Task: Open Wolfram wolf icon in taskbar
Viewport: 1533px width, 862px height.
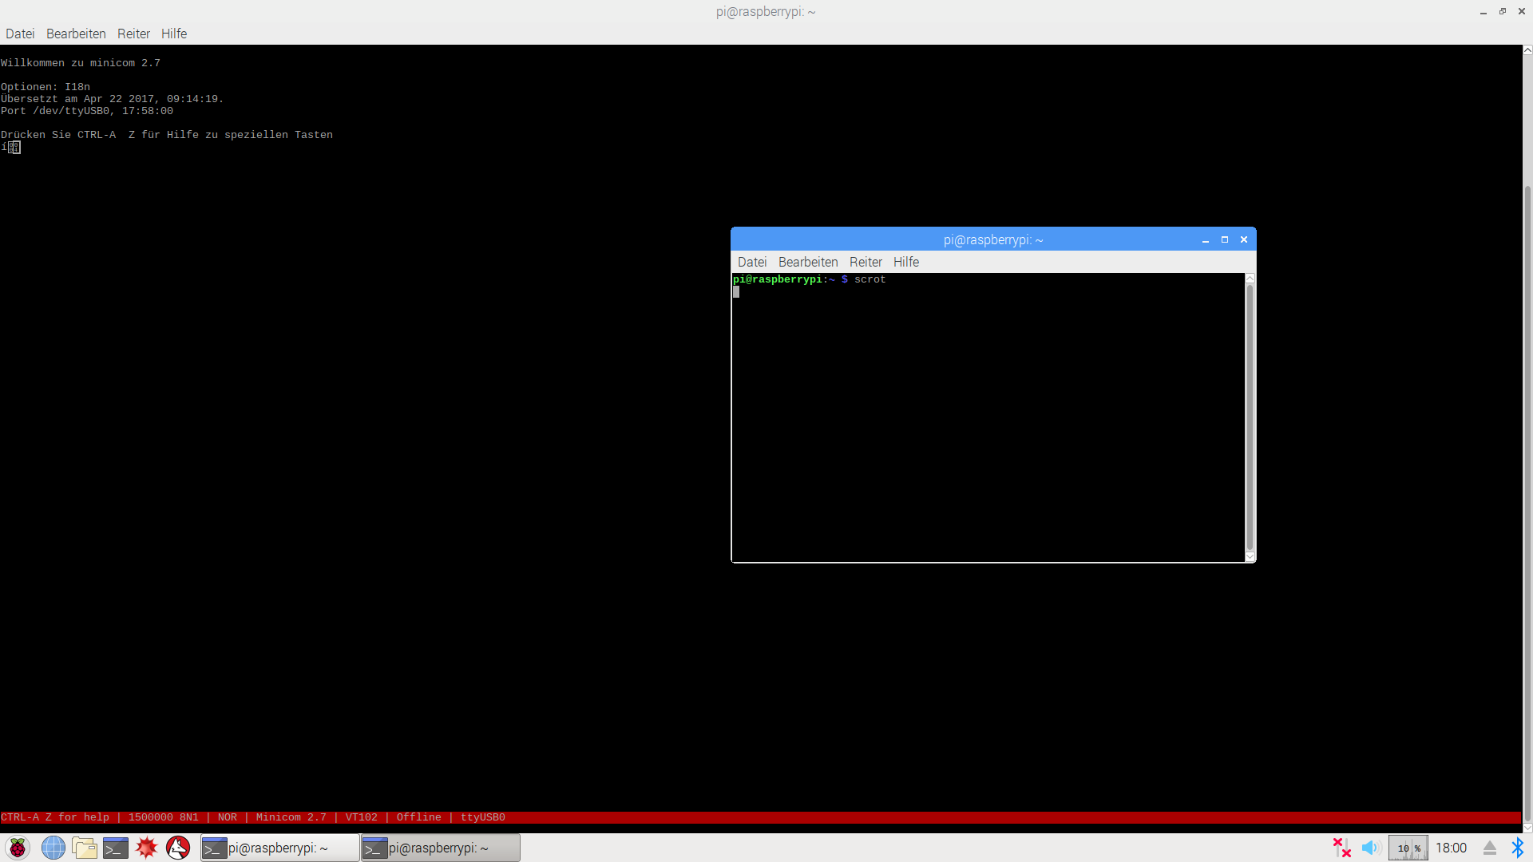Action: 178,848
